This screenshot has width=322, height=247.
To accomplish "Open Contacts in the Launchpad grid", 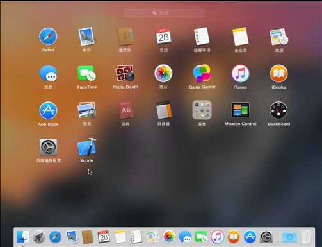I will tap(125, 37).
